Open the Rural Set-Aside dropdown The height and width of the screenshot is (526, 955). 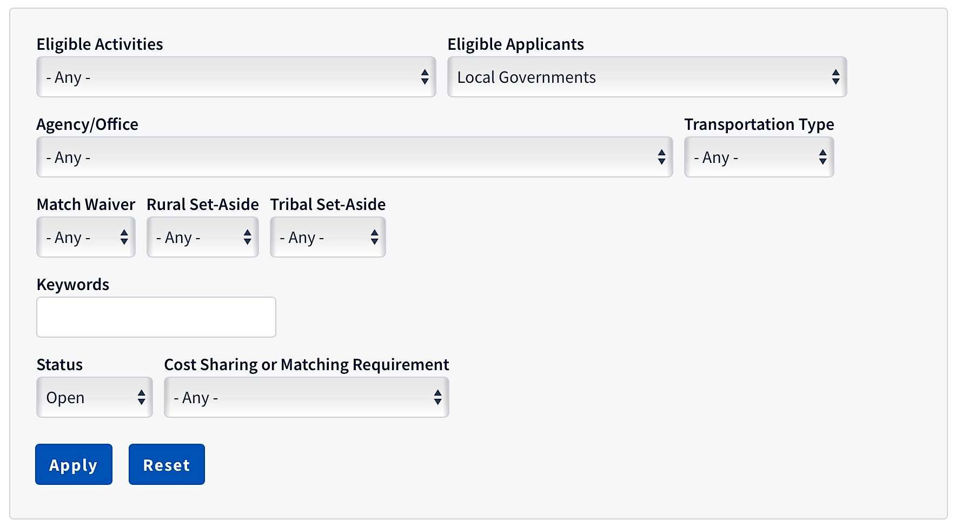202,238
